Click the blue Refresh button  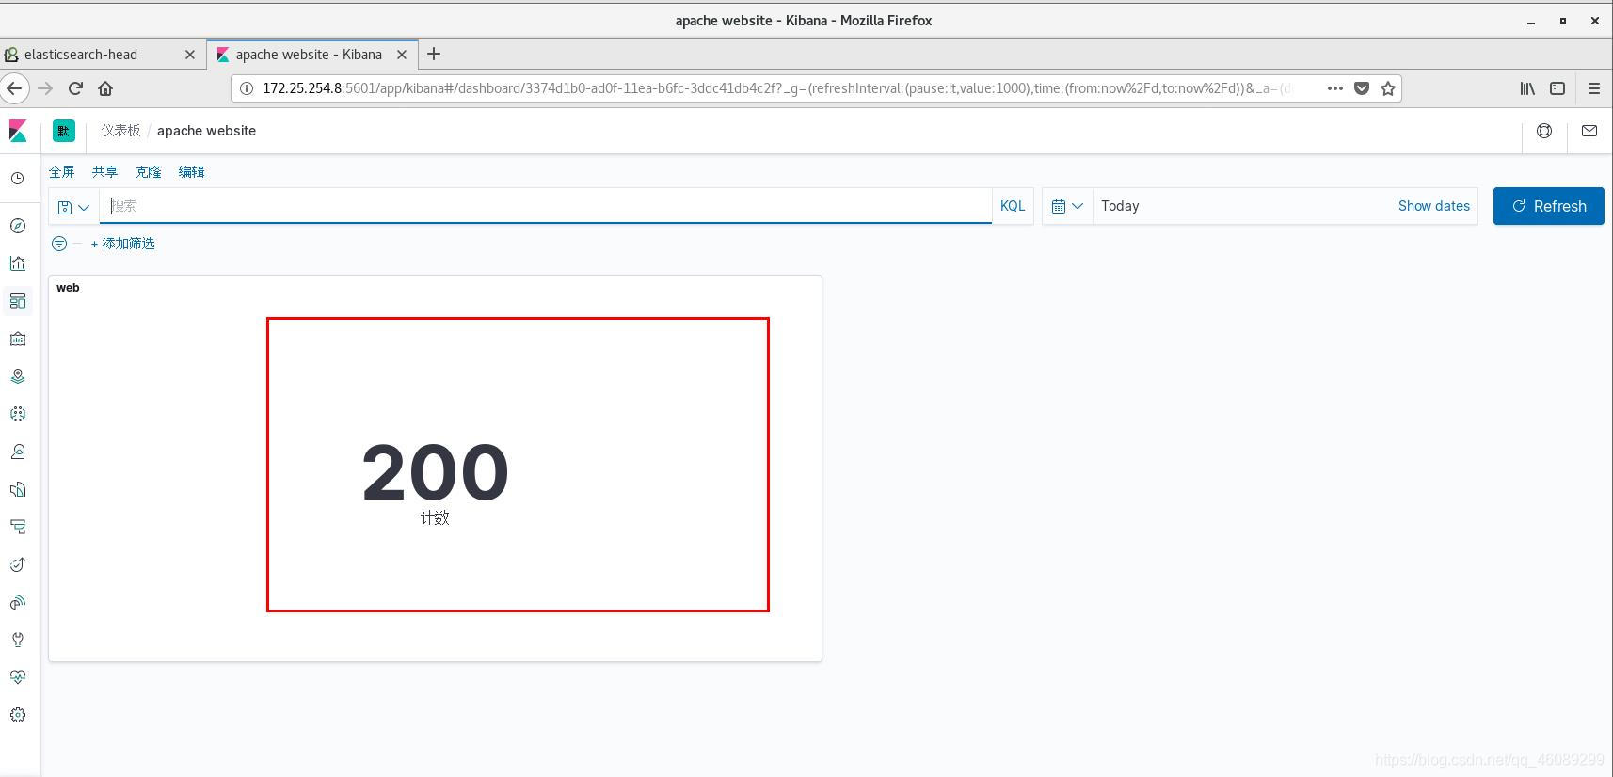pyautogui.click(x=1548, y=206)
